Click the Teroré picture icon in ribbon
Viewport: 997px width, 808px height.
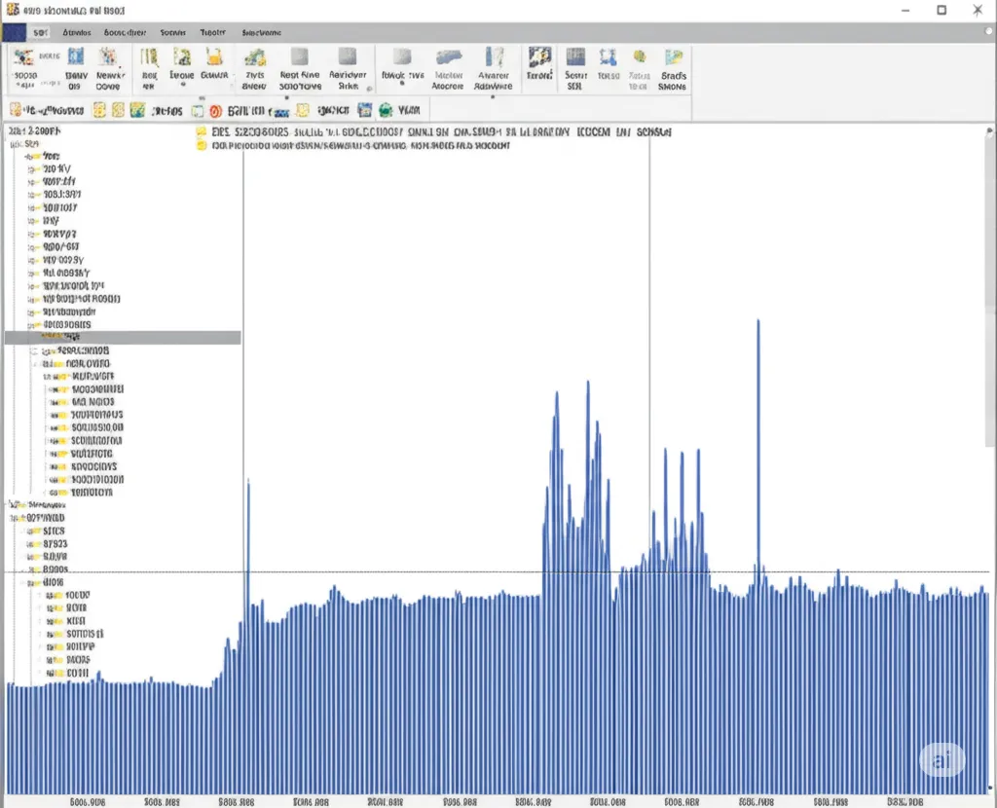[539, 57]
